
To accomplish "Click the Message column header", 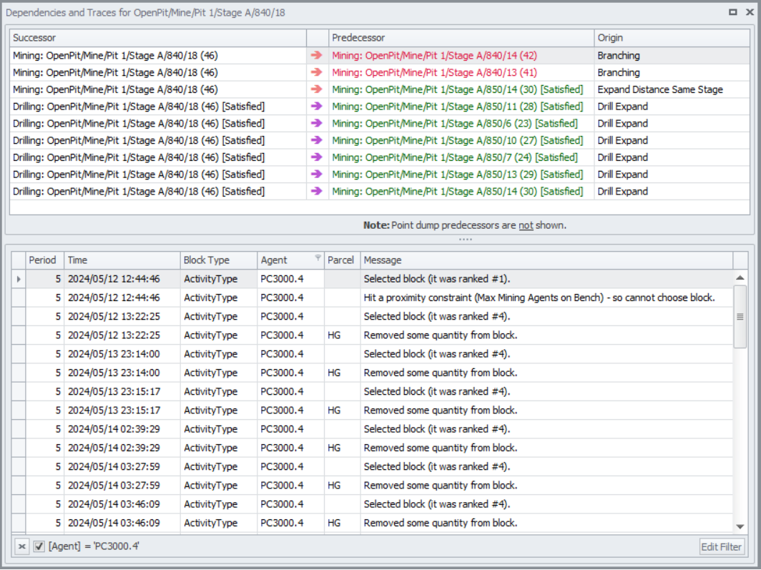I will 546,260.
